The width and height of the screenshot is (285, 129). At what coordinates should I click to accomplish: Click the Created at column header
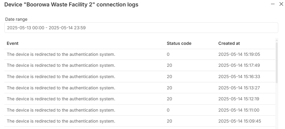(x=229, y=43)
